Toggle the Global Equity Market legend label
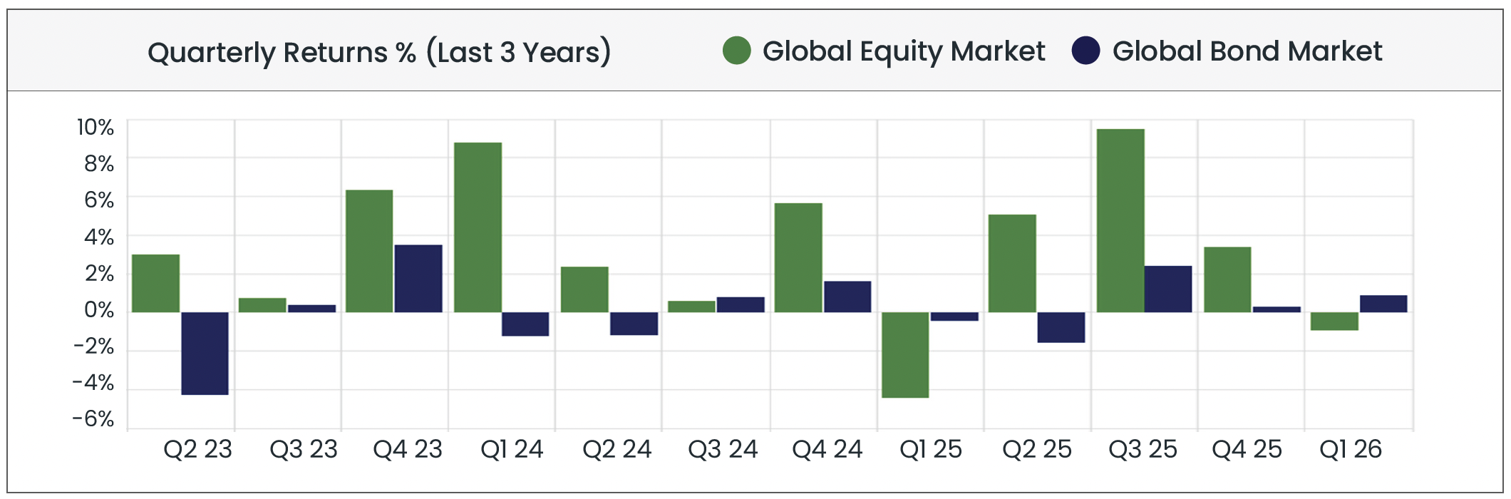The width and height of the screenshot is (1511, 499). tap(903, 51)
